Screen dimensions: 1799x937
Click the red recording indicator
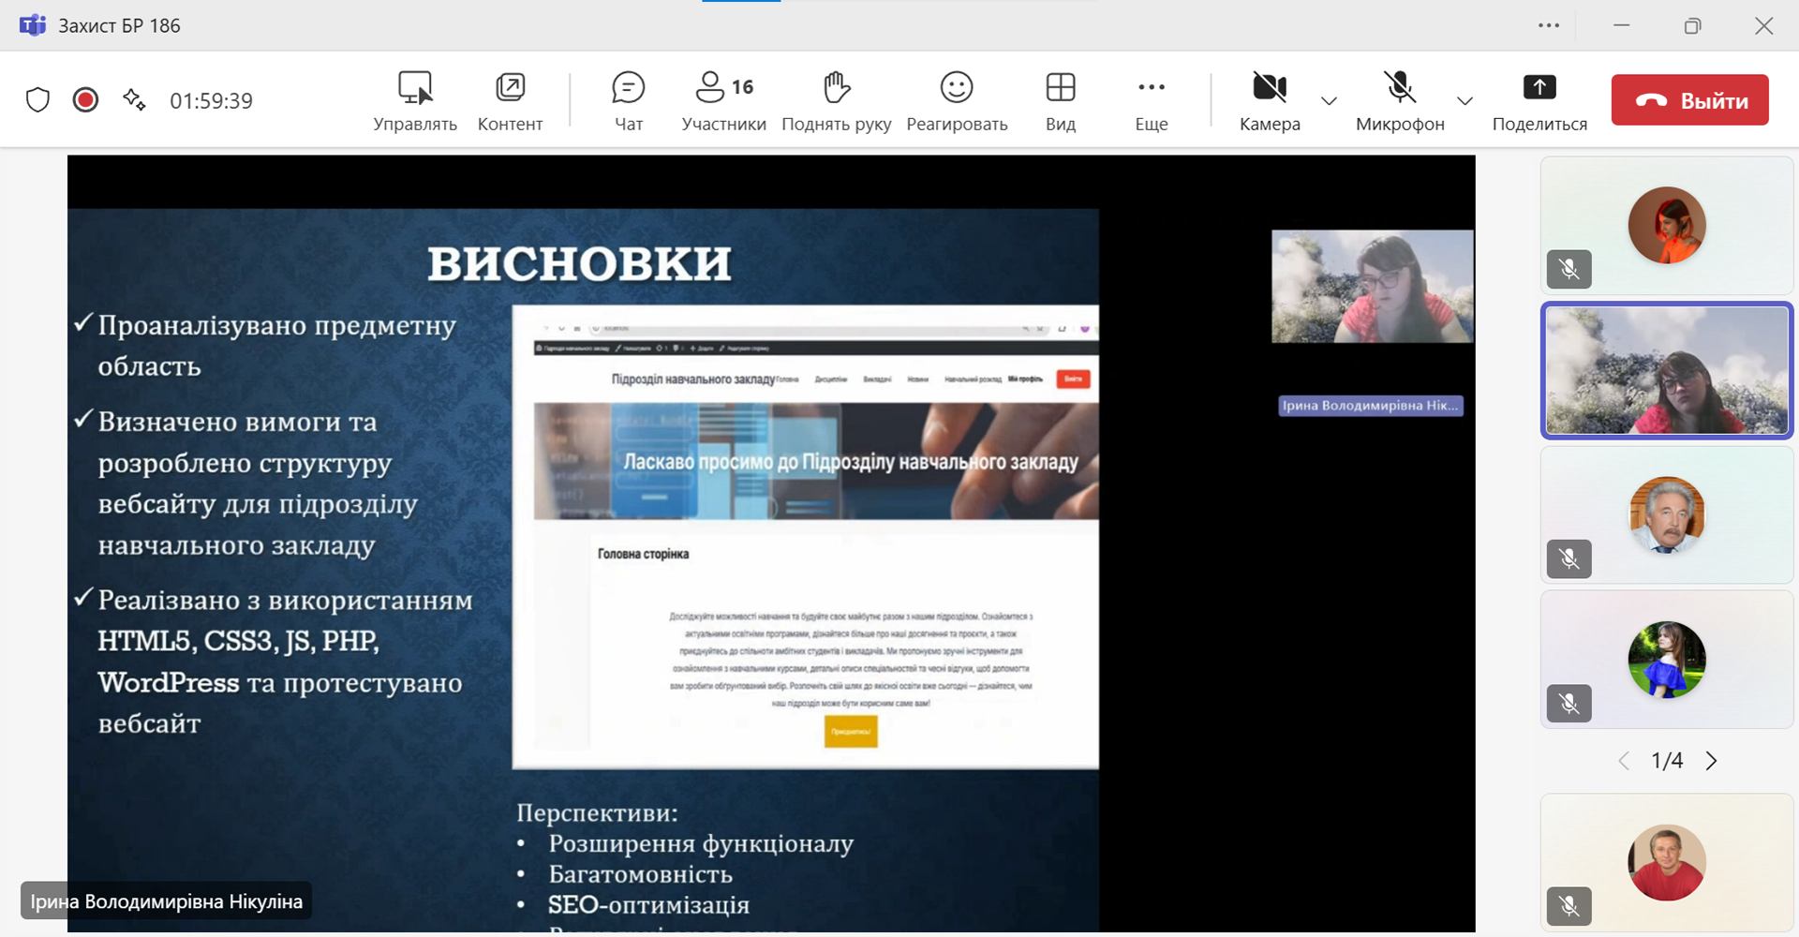tap(85, 100)
